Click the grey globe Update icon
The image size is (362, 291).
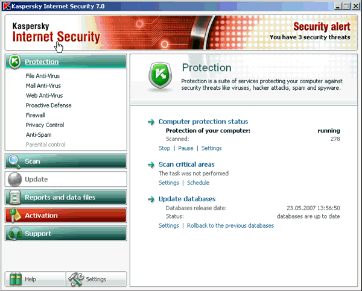(14, 179)
